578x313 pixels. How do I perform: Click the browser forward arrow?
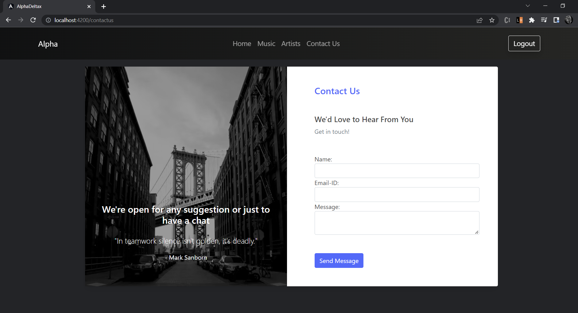click(x=21, y=20)
